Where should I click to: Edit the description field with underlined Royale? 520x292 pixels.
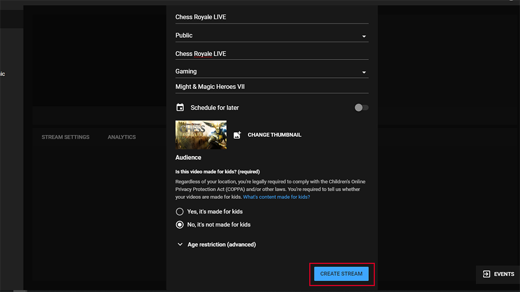pos(272,54)
